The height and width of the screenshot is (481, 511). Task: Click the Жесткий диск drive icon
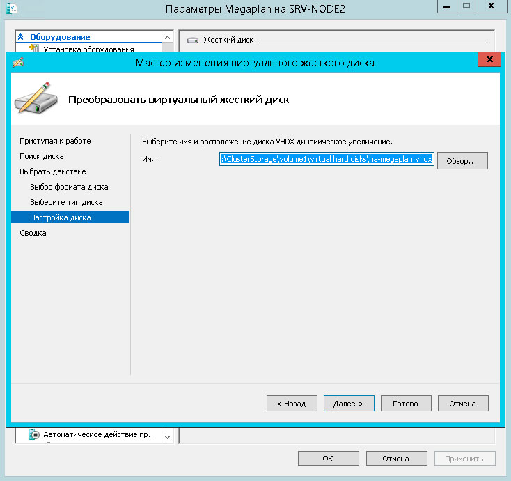[193, 40]
